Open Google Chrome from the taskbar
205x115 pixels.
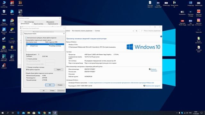click(44, 113)
